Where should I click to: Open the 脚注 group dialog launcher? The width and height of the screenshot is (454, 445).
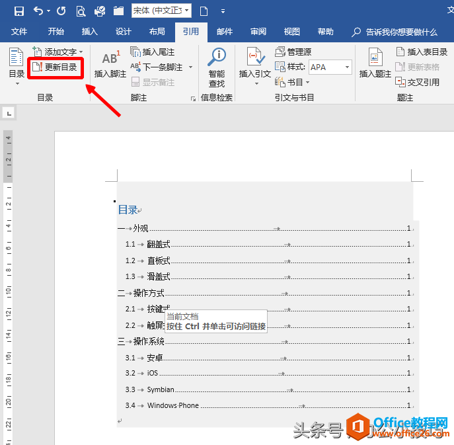(x=193, y=99)
